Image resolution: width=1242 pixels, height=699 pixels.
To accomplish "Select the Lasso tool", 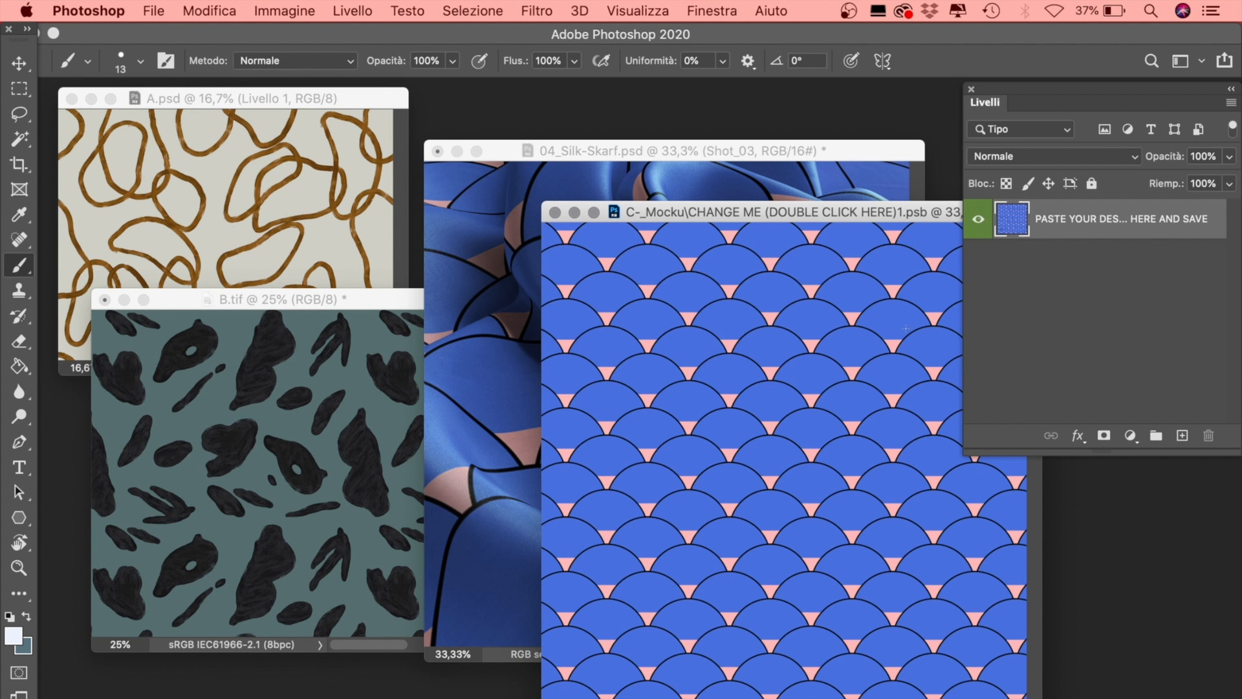I will (x=19, y=114).
